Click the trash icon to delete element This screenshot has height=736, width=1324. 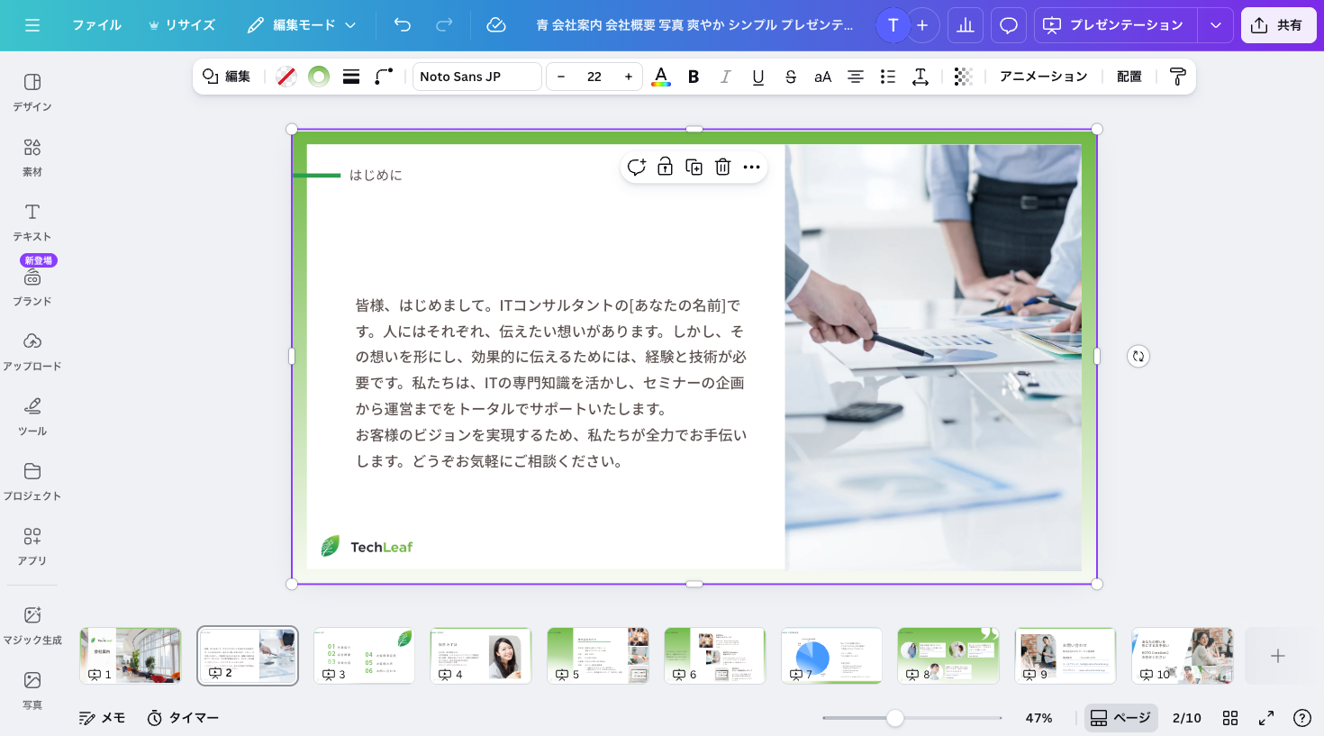click(722, 167)
